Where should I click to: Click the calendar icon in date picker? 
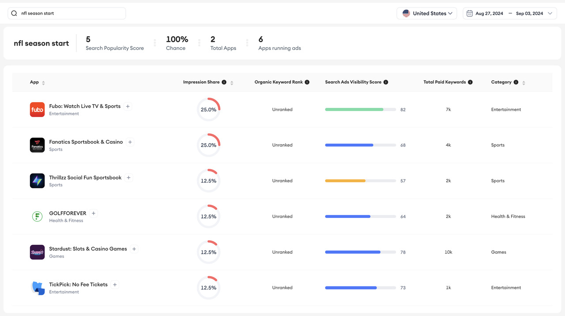tap(470, 13)
